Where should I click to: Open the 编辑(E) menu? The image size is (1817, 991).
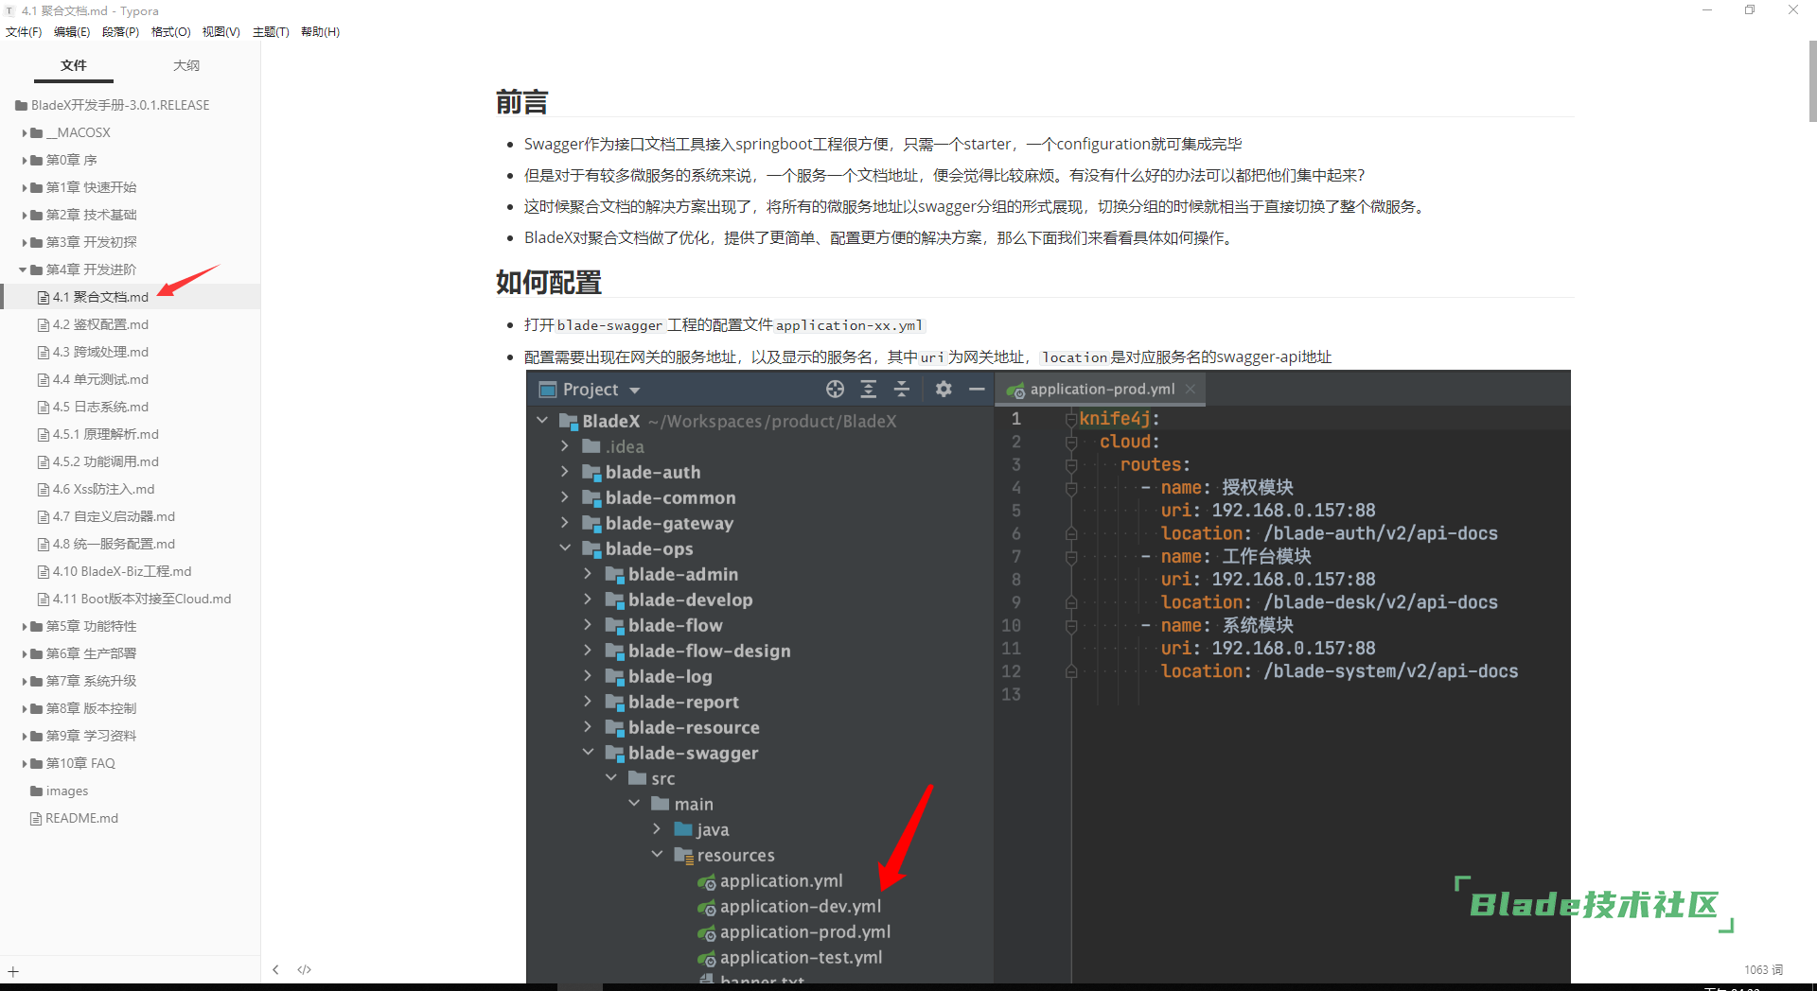click(x=72, y=32)
